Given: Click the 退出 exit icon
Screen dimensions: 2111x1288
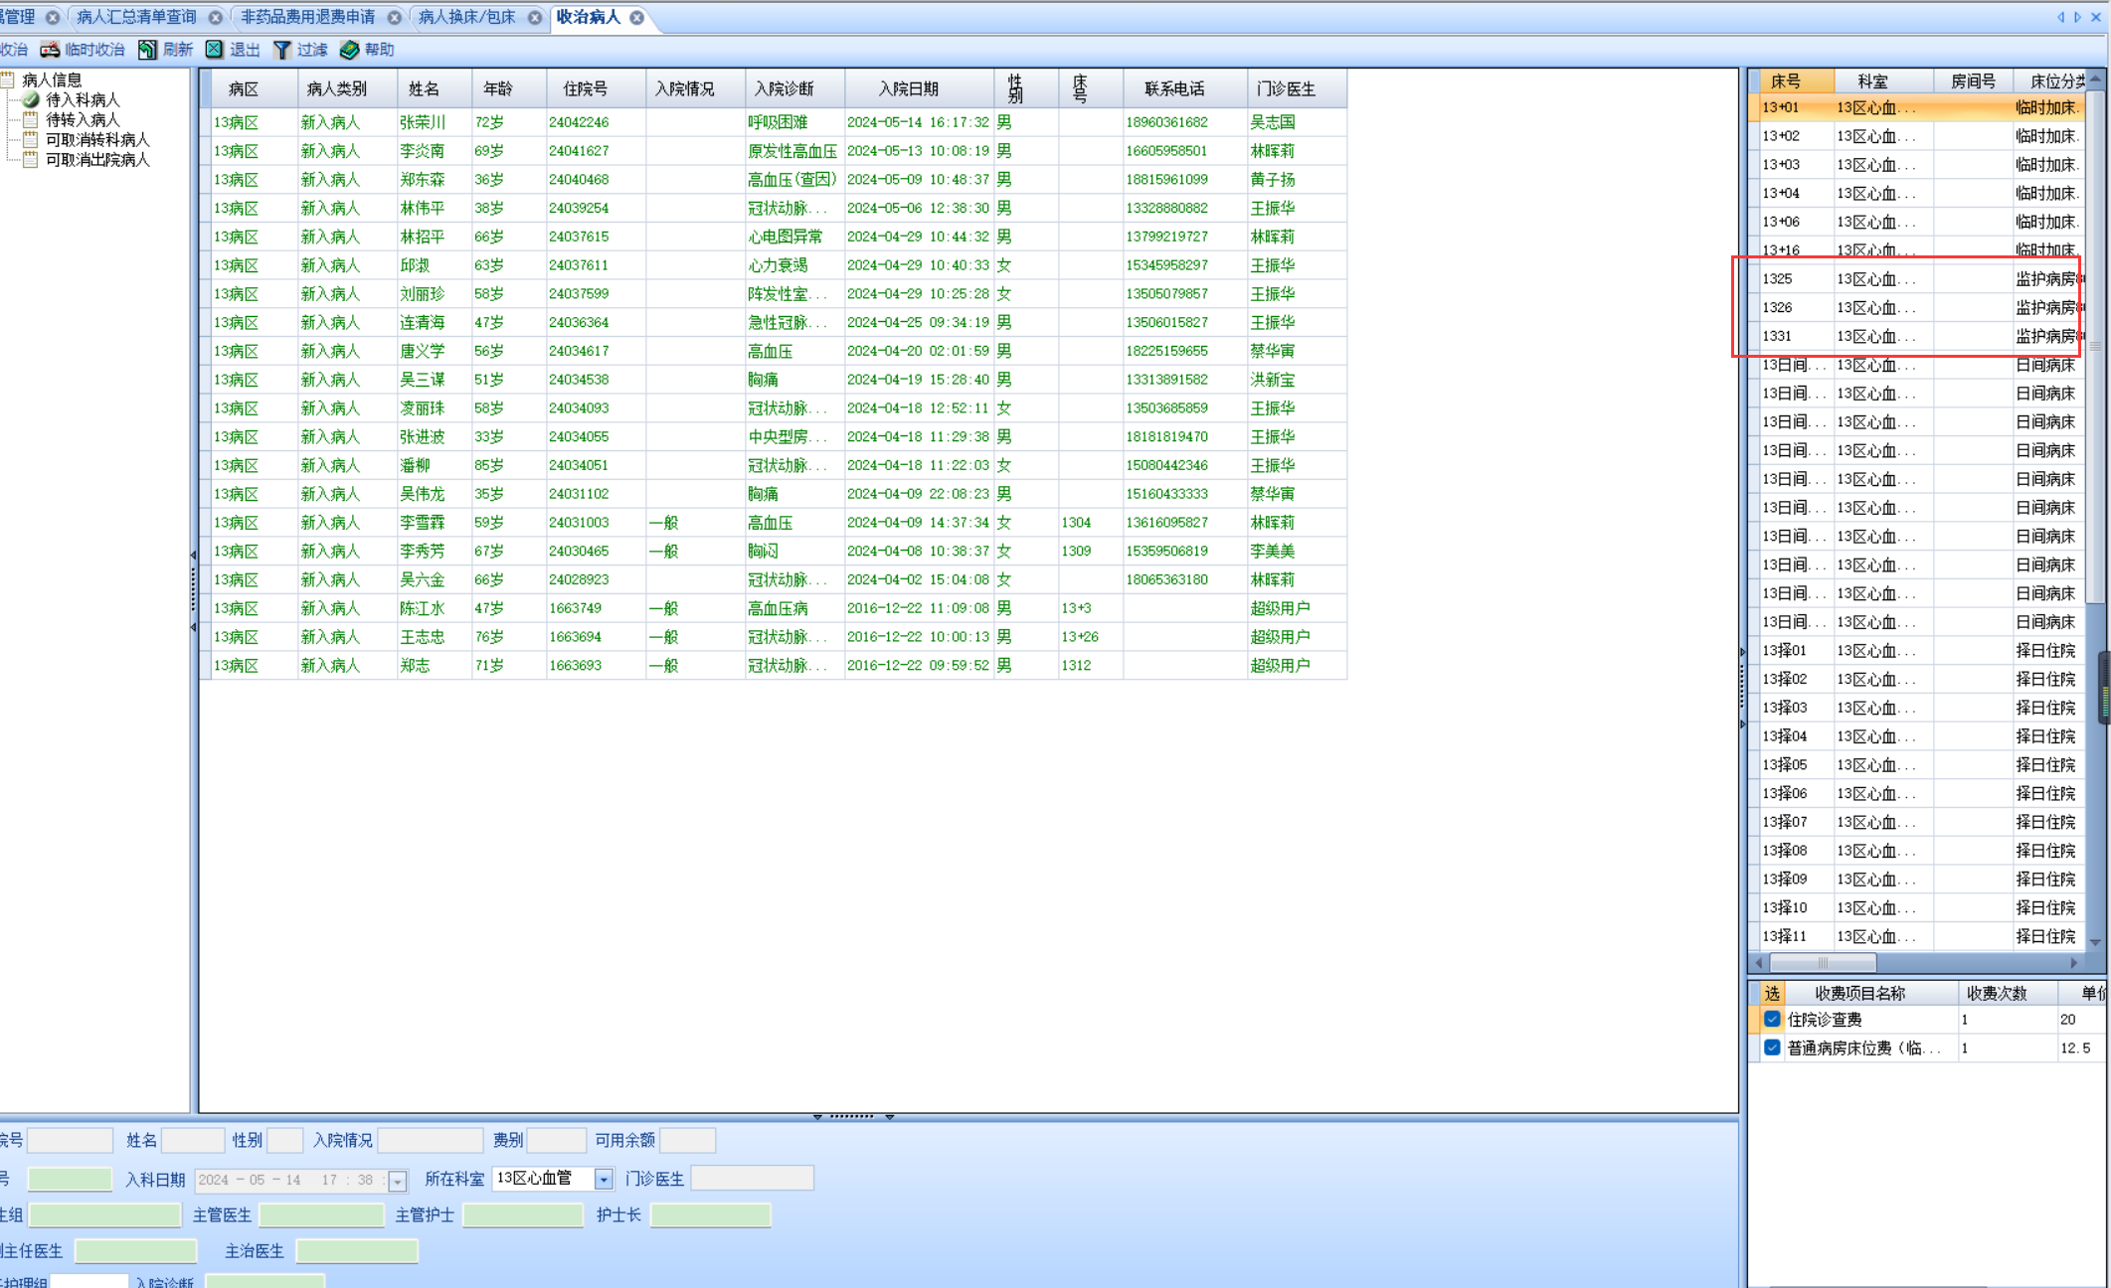Looking at the screenshot, I should click(x=215, y=50).
